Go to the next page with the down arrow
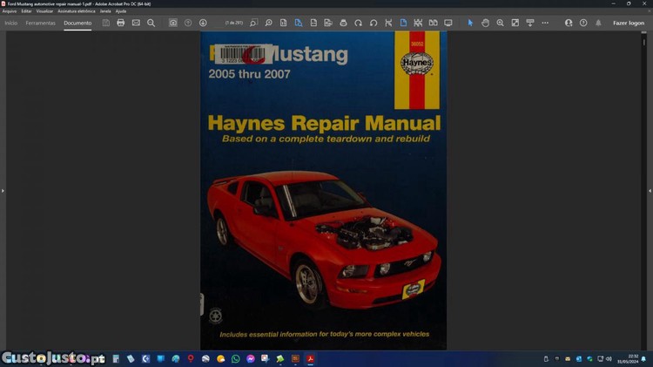Viewport: 653px width, 367px height. (203, 23)
